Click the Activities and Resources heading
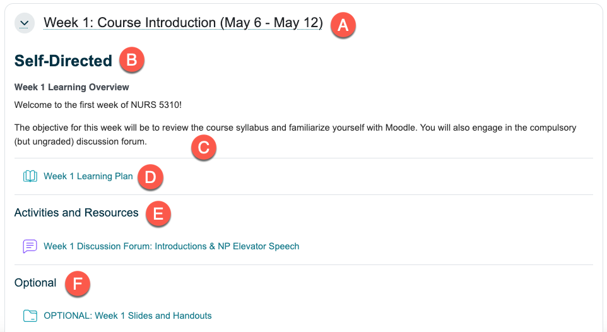This screenshot has height=332, width=607. coord(76,213)
